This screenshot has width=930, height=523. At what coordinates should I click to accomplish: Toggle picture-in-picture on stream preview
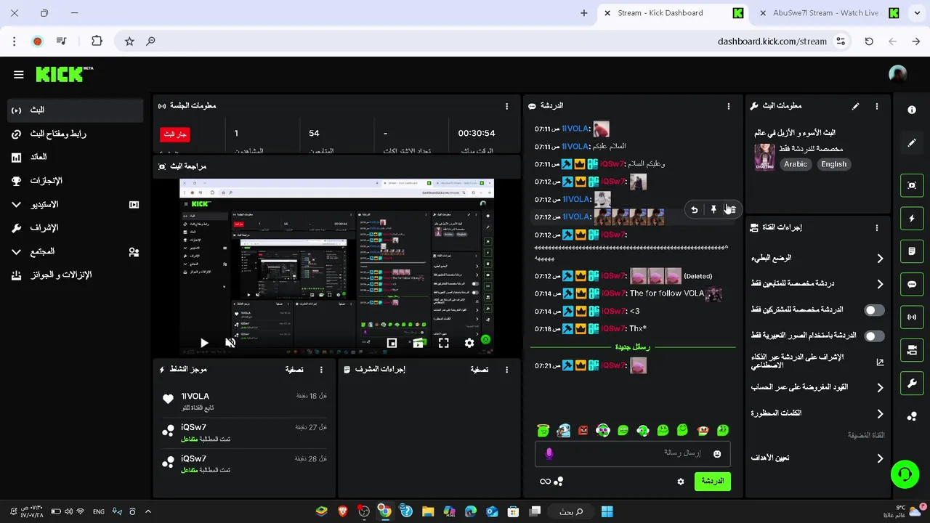[392, 343]
